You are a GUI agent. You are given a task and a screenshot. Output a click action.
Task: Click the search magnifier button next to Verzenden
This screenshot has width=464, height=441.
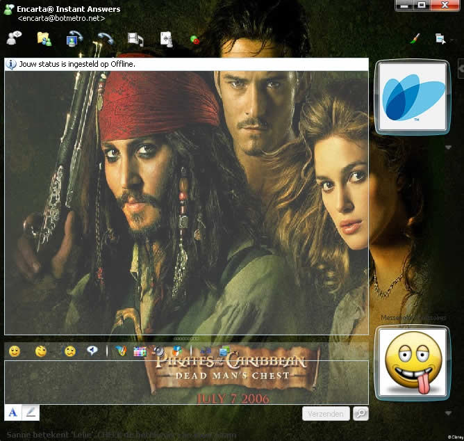coord(361,414)
